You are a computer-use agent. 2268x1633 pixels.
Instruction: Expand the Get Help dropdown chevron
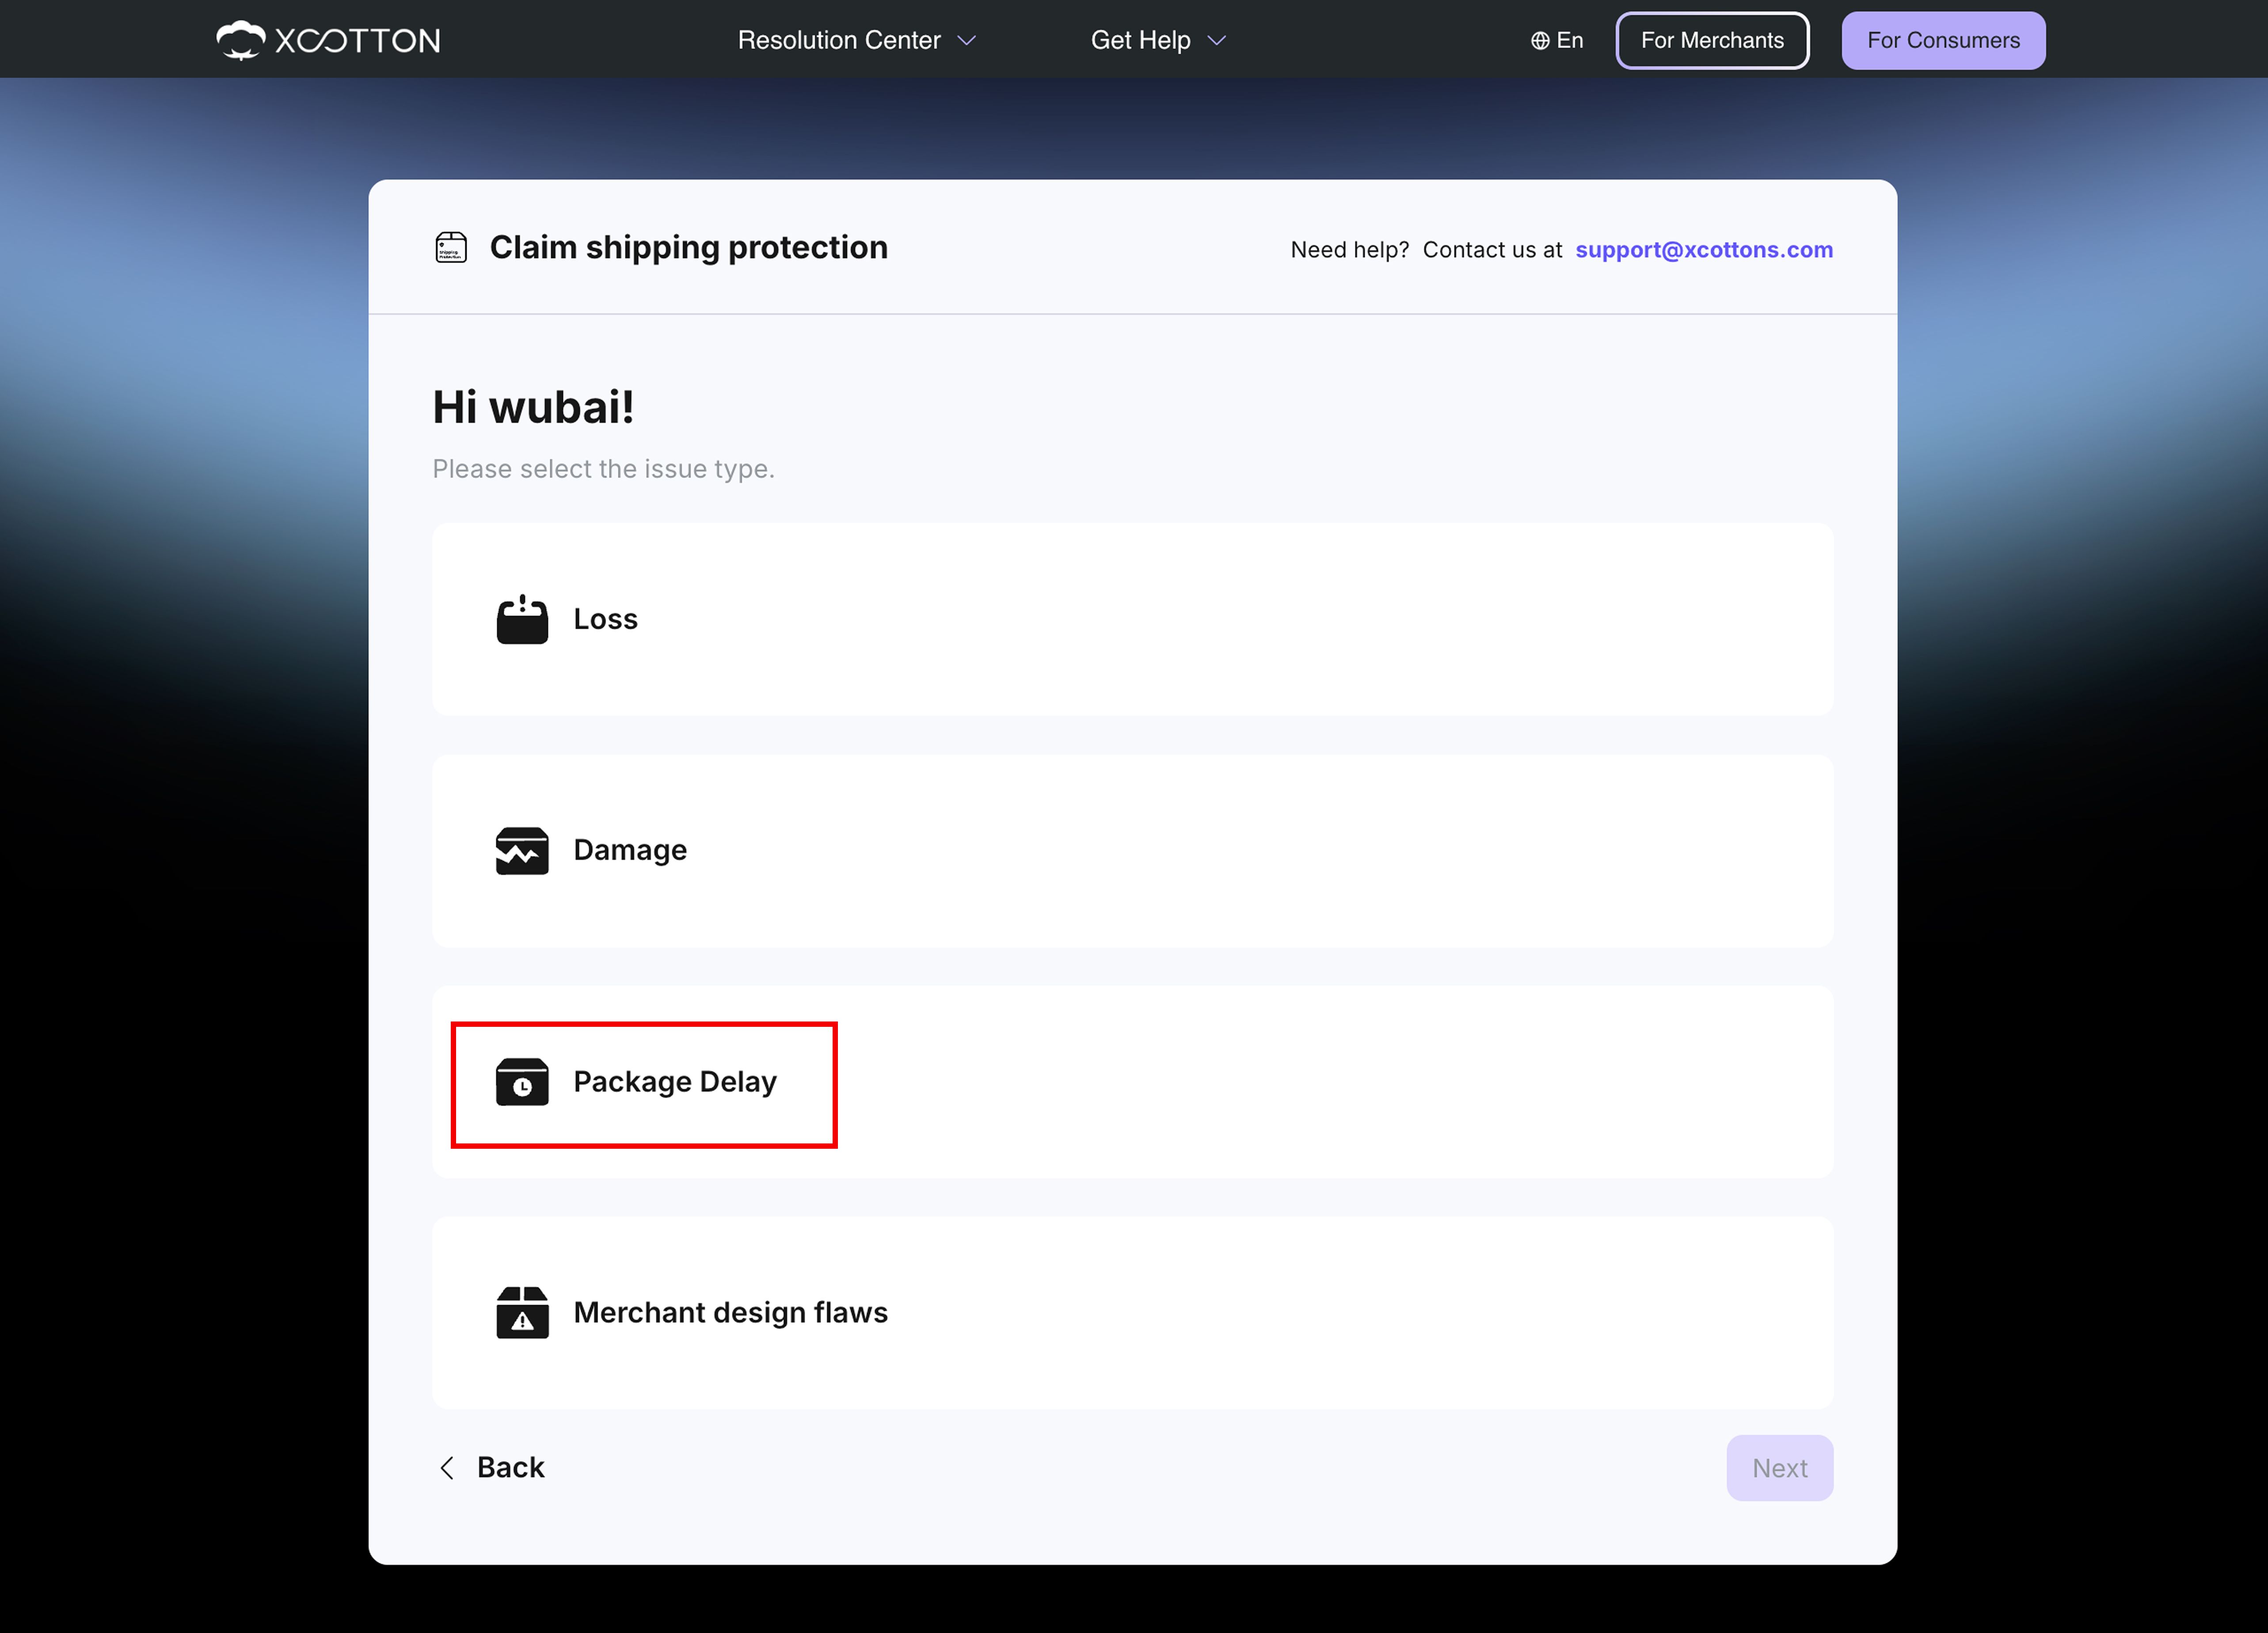pos(1216,41)
